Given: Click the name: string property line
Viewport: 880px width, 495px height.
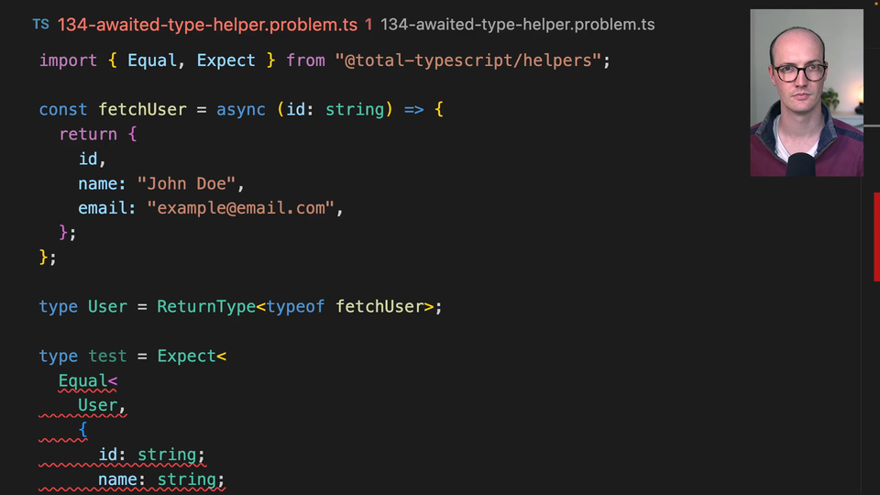Looking at the screenshot, I should point(161,479).
